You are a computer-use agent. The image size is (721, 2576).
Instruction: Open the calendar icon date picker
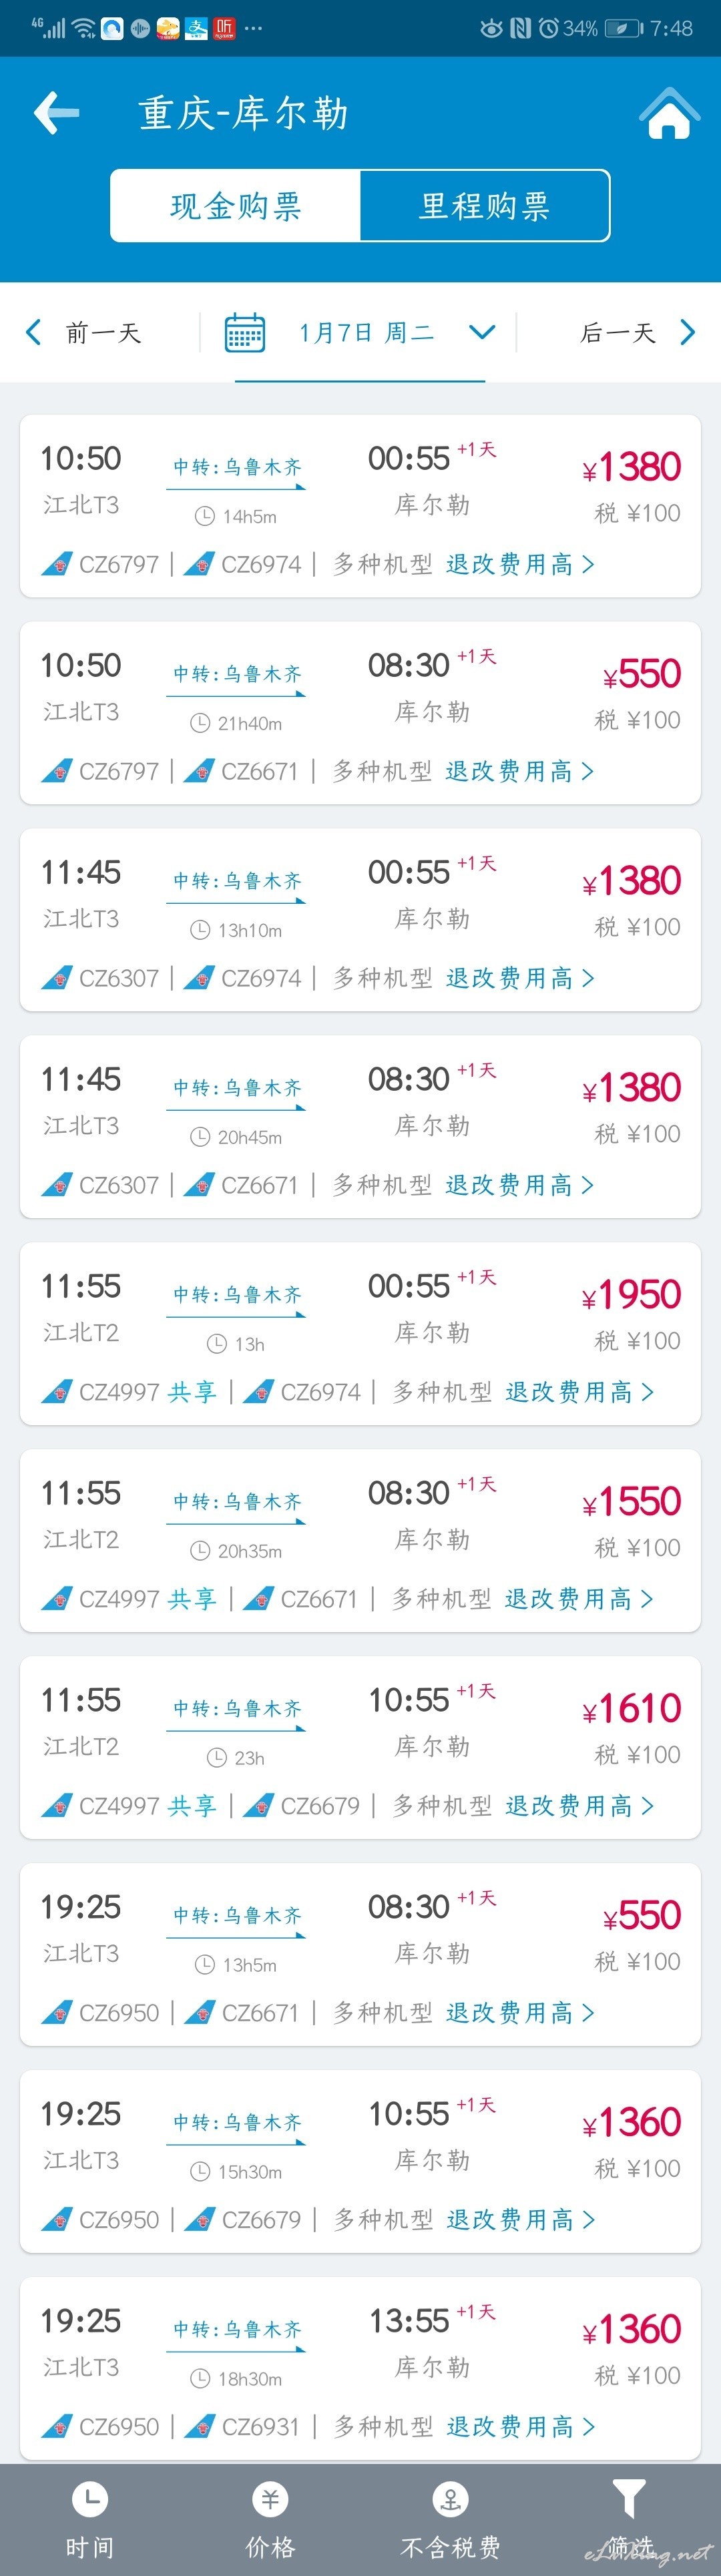(x=245, y=333)
